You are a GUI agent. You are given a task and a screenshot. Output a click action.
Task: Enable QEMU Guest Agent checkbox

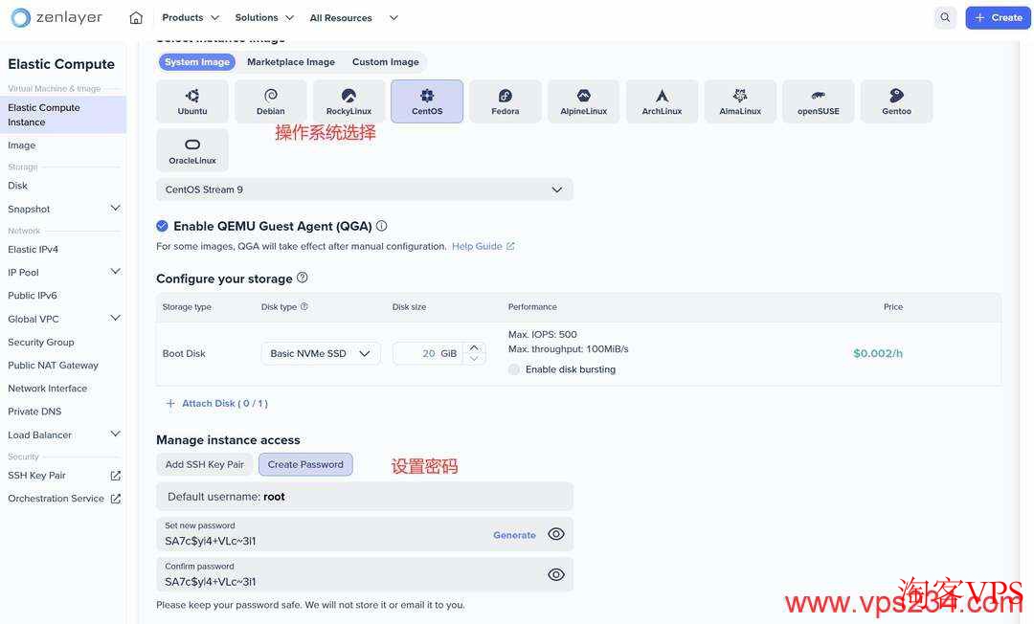(x=162, y=225)
